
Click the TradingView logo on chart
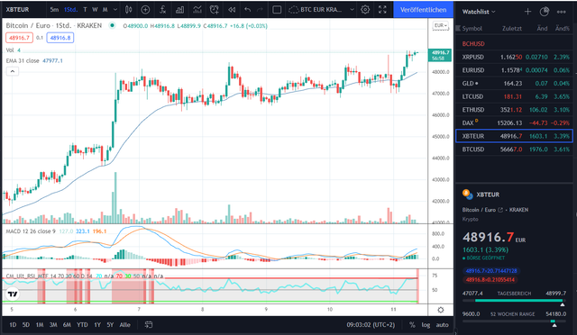13,294
